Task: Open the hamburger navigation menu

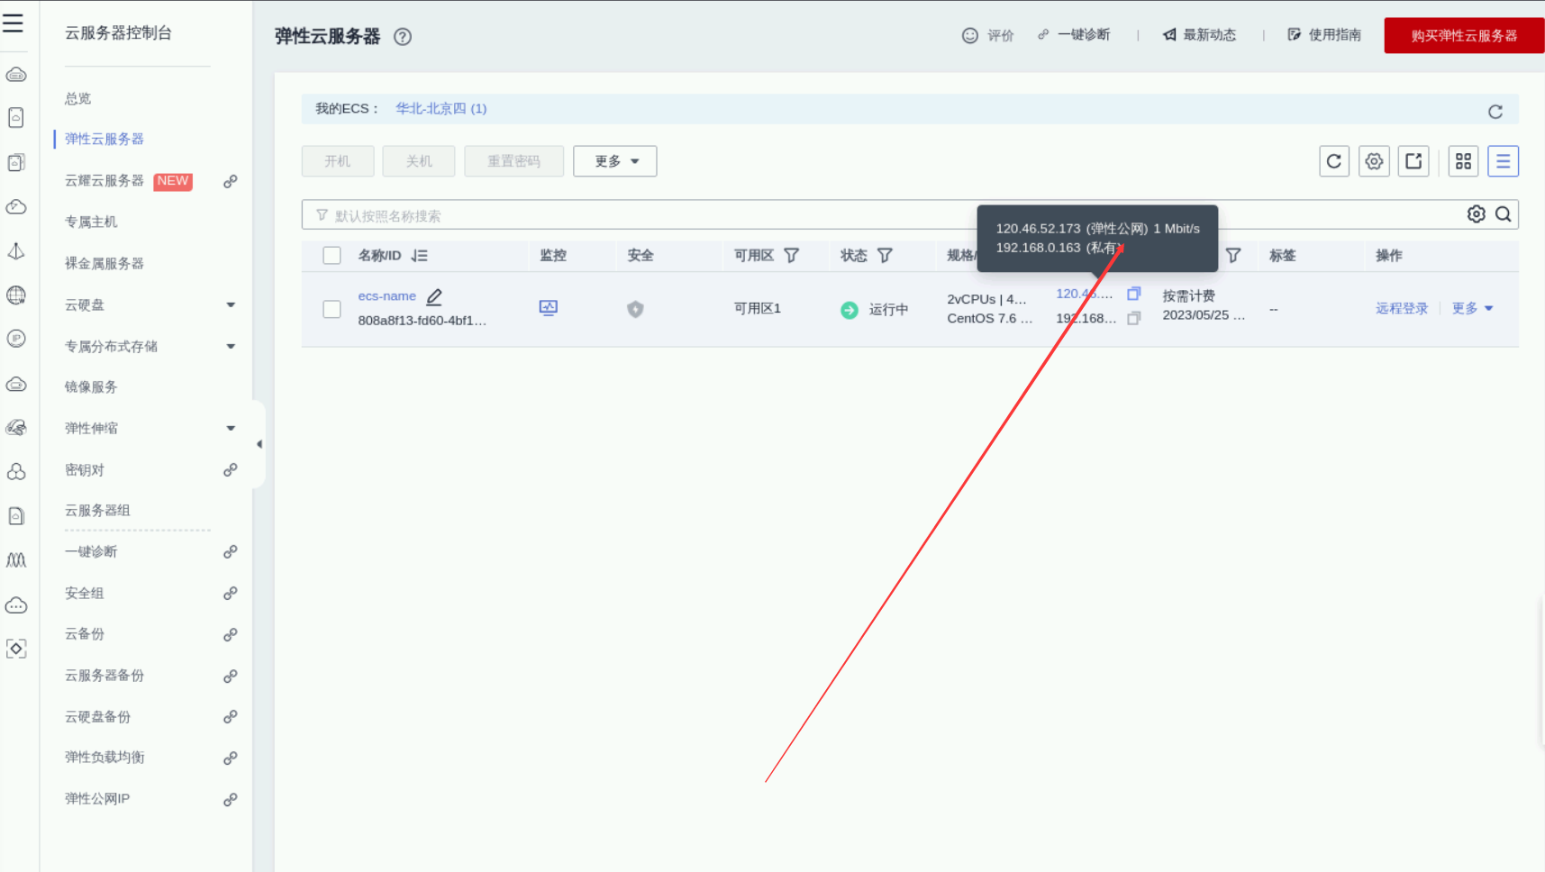Action: coord(14,23)
